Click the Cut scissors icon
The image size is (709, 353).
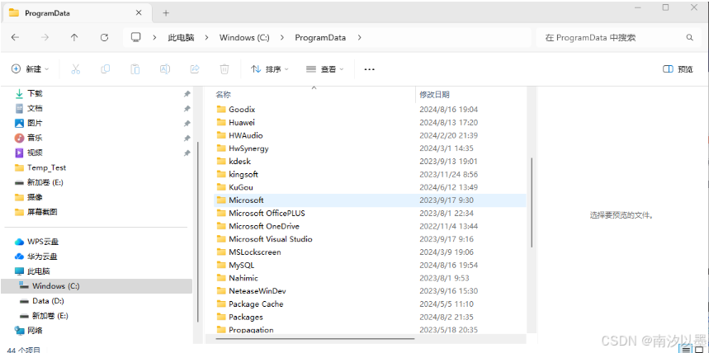click(x=75, y=69)
